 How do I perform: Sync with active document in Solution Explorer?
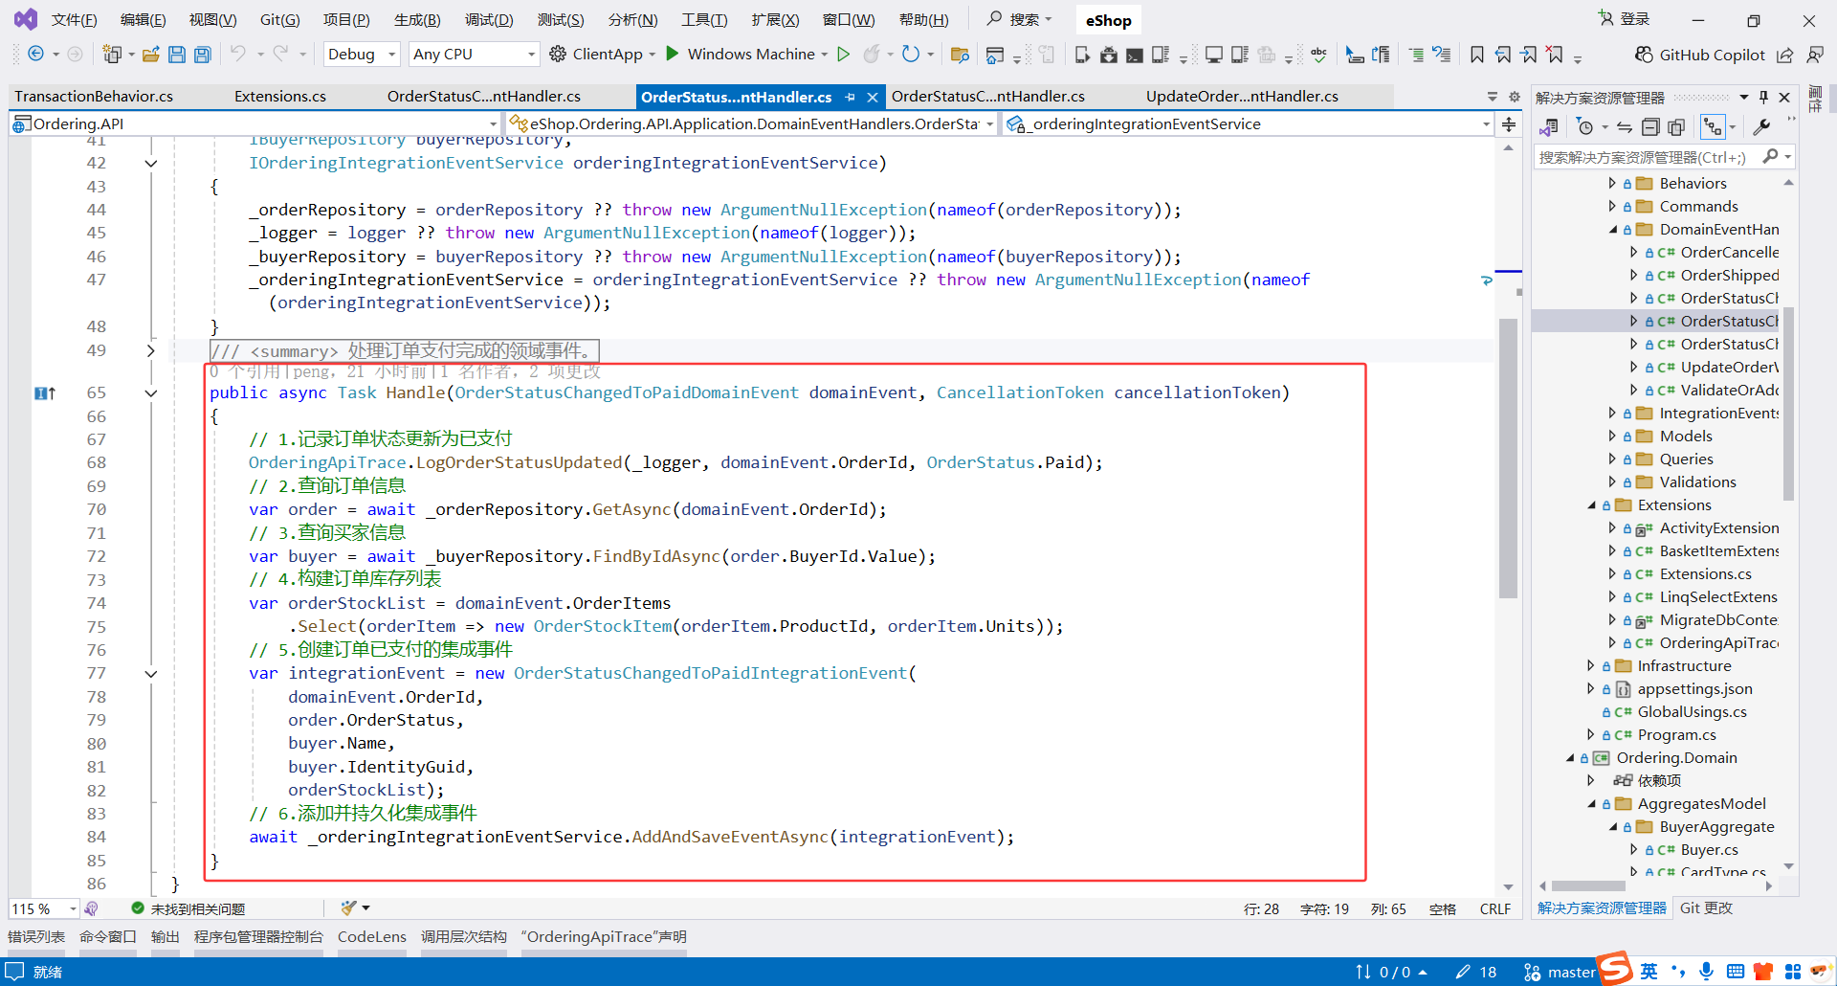(1625, 126)
